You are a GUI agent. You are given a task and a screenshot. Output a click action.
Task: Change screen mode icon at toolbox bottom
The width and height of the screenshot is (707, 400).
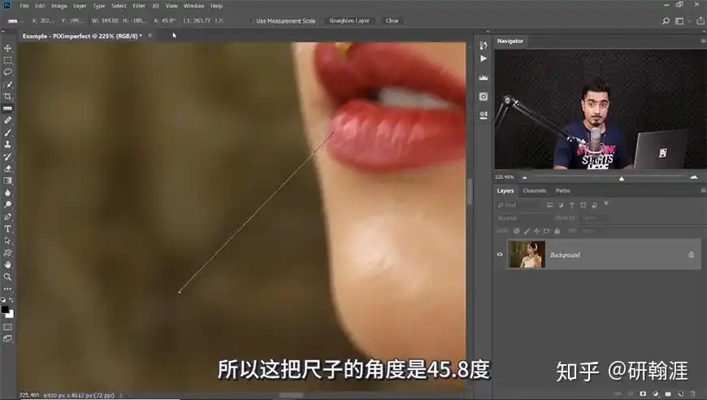(7, 339)
